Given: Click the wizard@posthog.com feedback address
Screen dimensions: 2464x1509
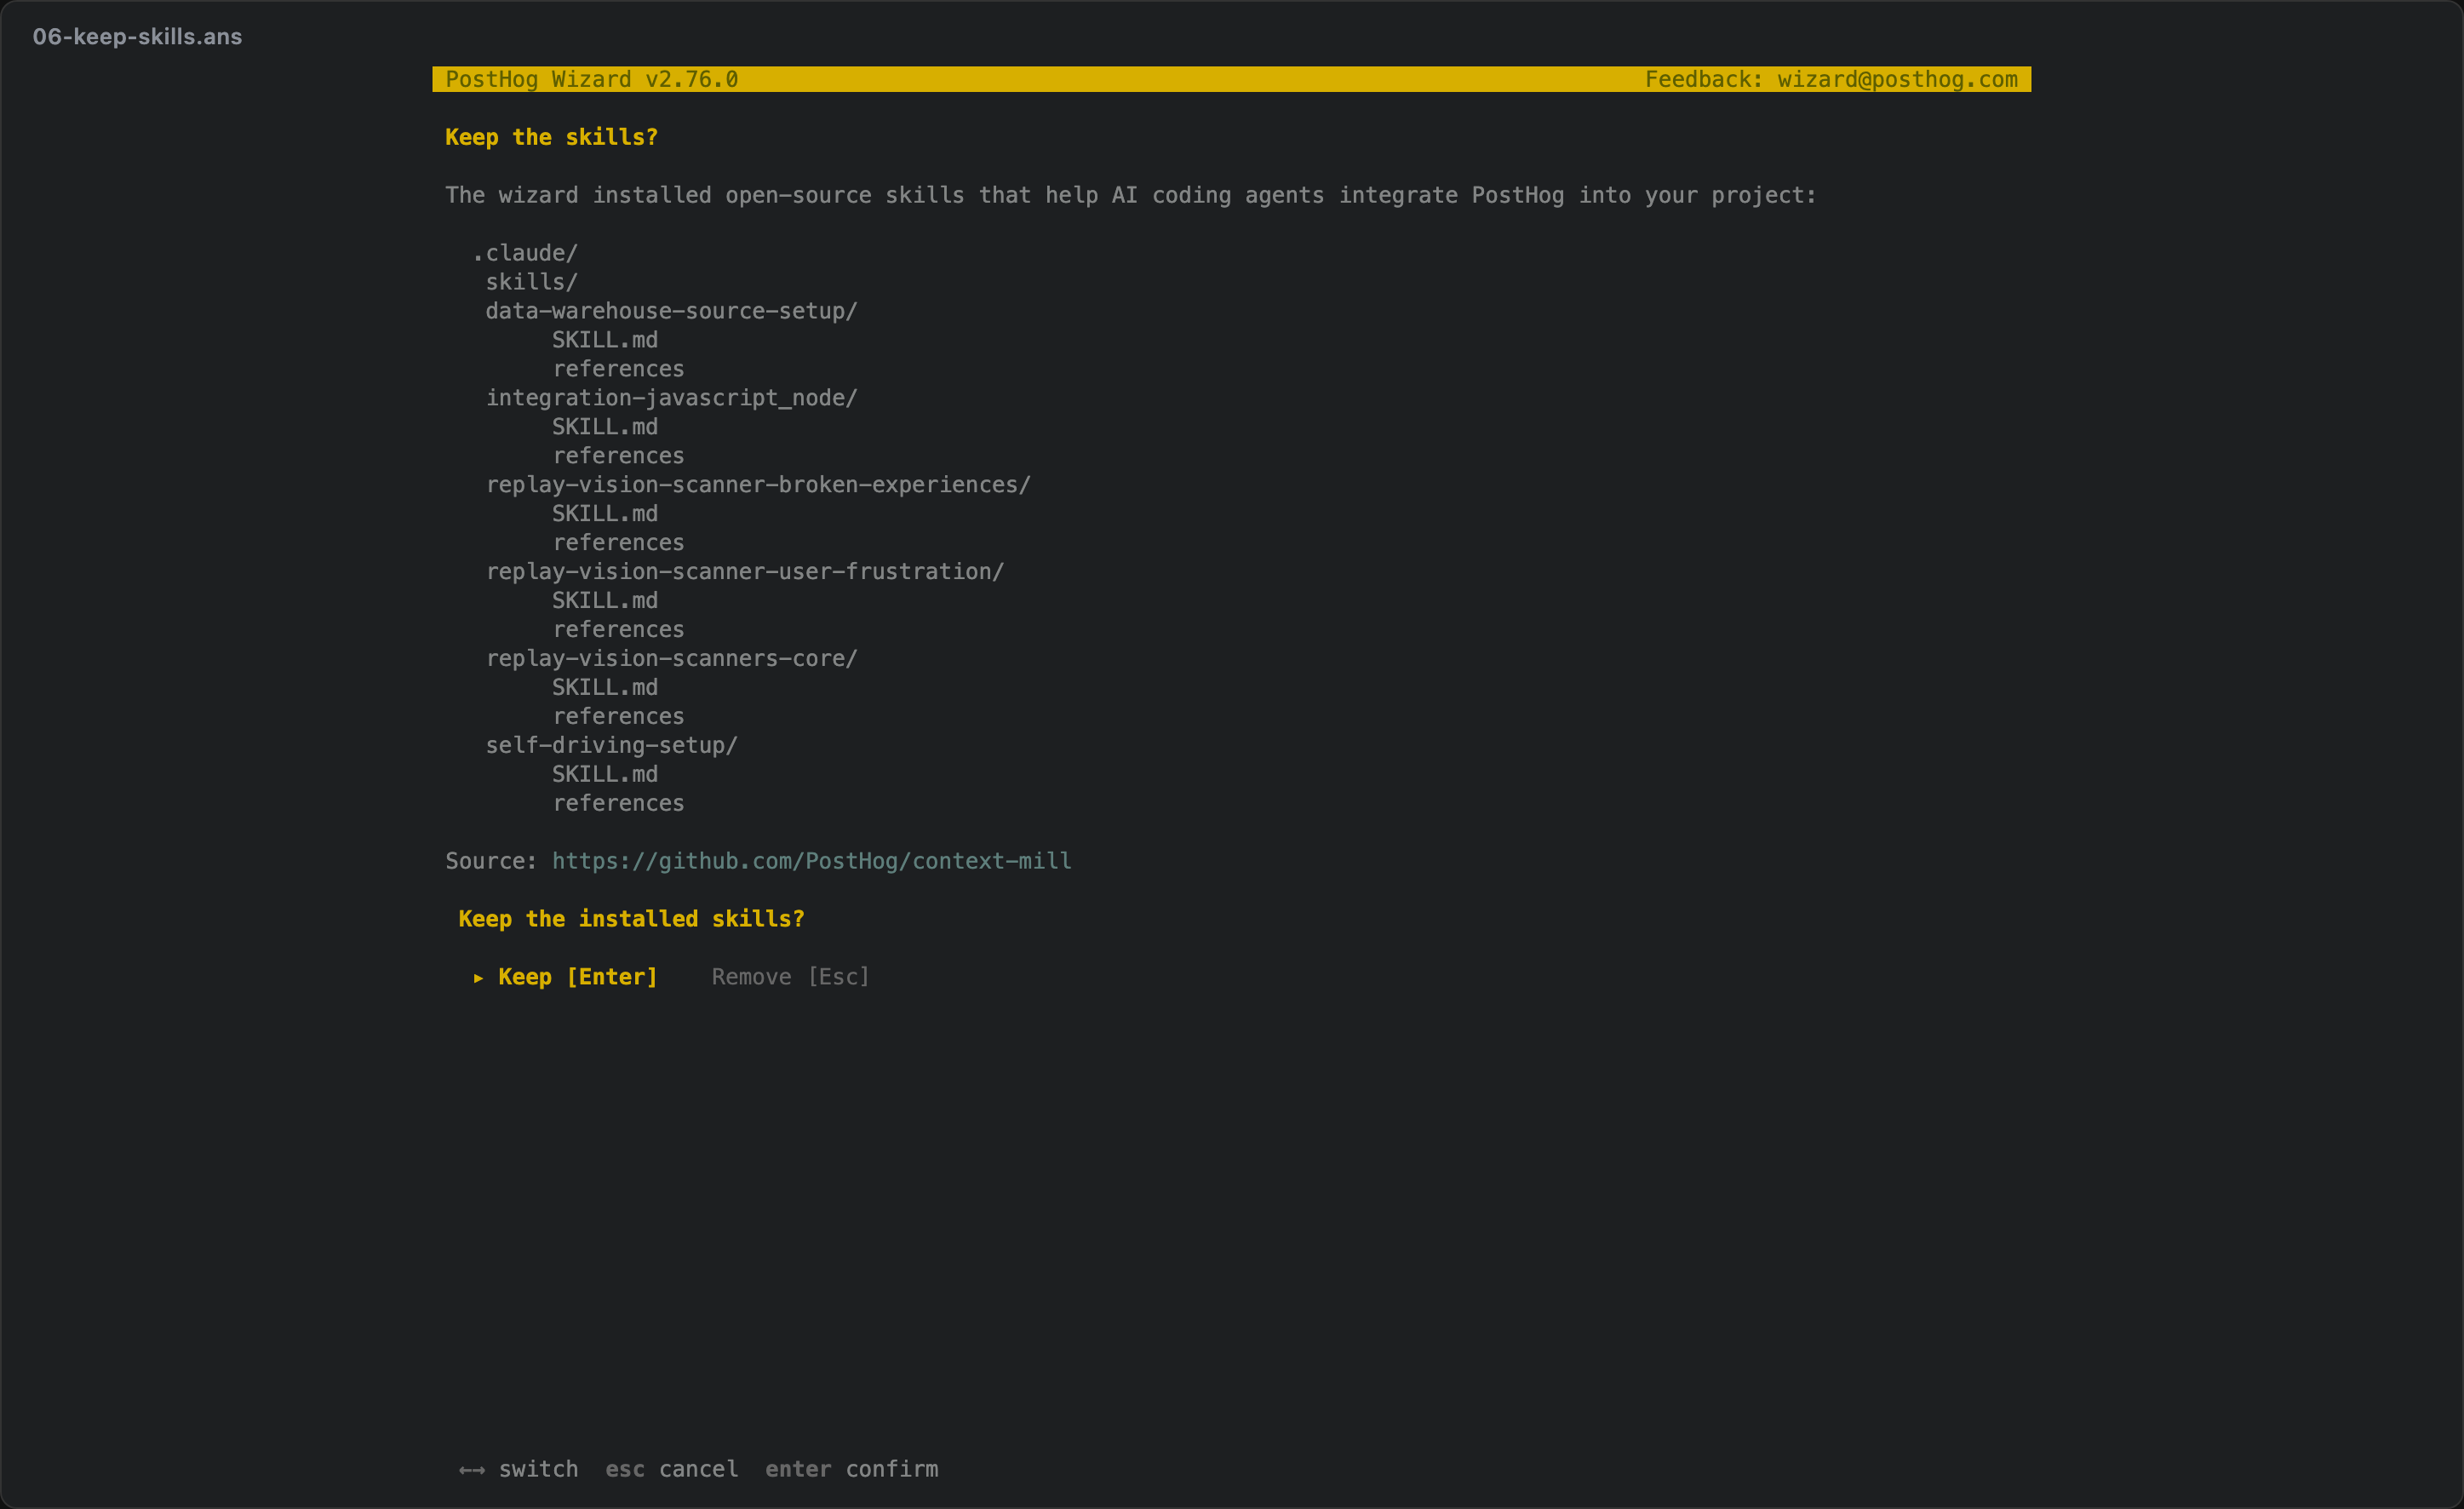Looking at the screenshot, I should coord(1897,79).
